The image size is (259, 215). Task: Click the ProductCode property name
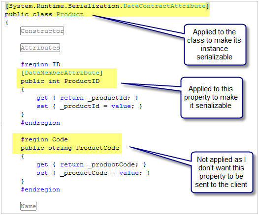pos(97,148)
